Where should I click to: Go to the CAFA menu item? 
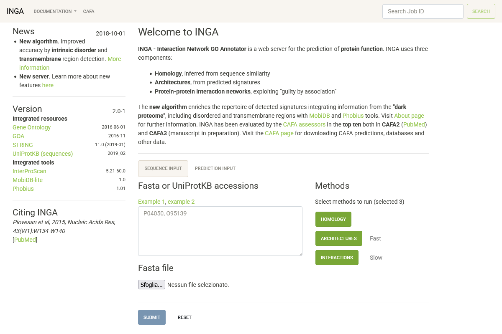[88, 11]
